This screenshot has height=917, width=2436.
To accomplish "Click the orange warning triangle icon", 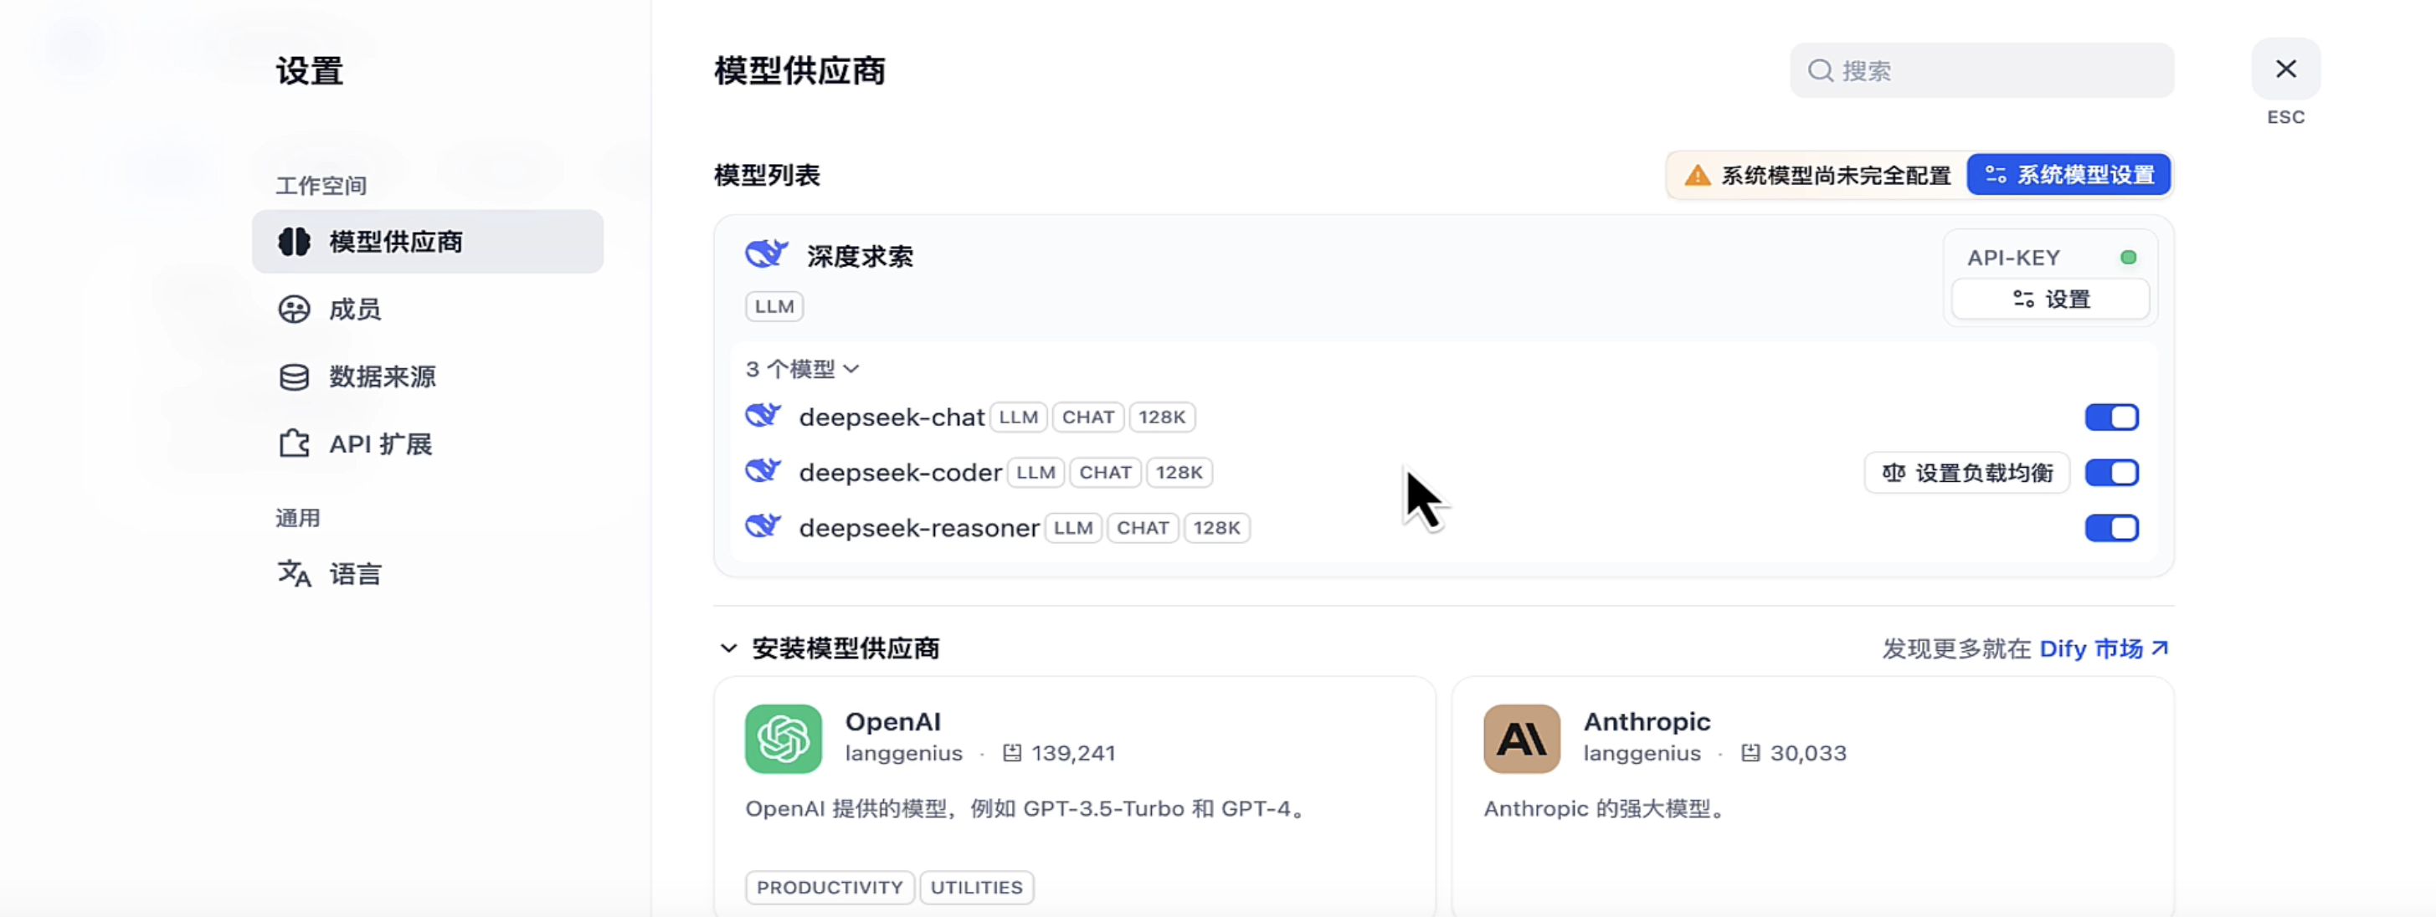I will pyautogui.click(x=1698, y=175).
